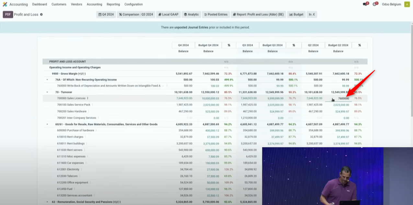Image resolution: width=413 pixels, height=205 pixels.
Task: Open options for 700000 Sales Licences line
Action: coord(88,98)
